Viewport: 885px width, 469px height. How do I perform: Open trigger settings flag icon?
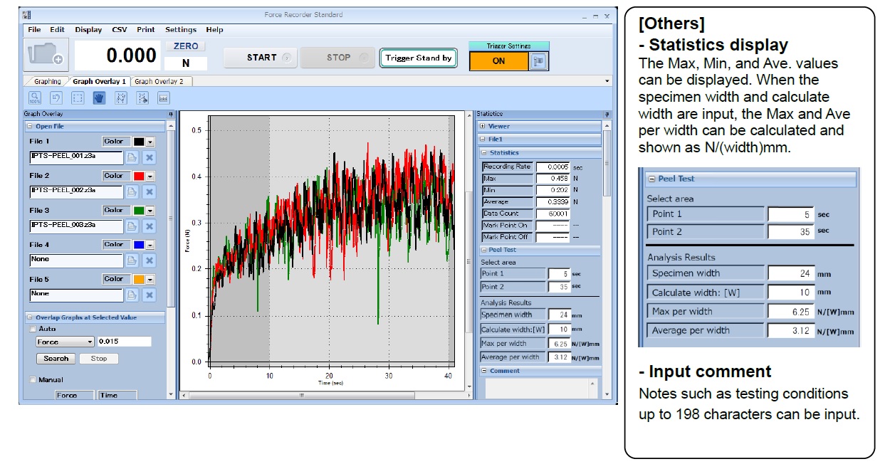coord(539,61)
